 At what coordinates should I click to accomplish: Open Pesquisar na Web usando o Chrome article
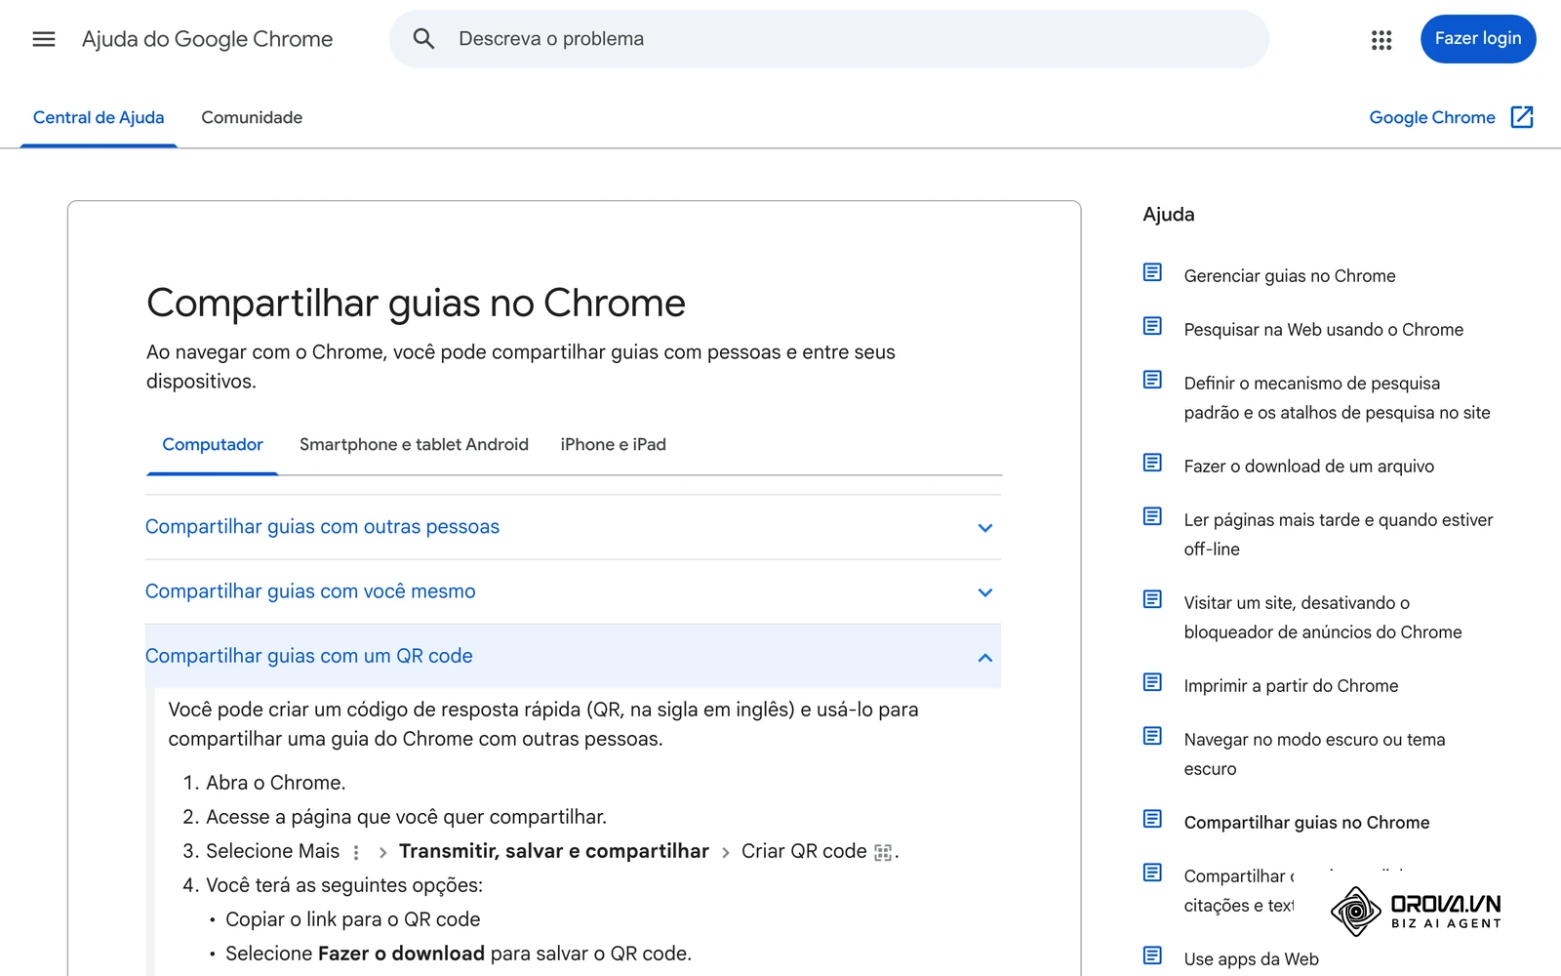pyautogui.click(x=1324, y=330)
